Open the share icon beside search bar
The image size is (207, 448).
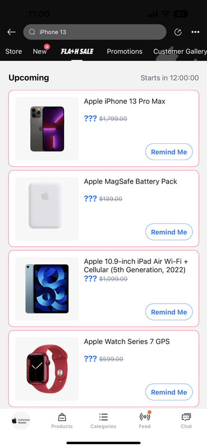178,32
